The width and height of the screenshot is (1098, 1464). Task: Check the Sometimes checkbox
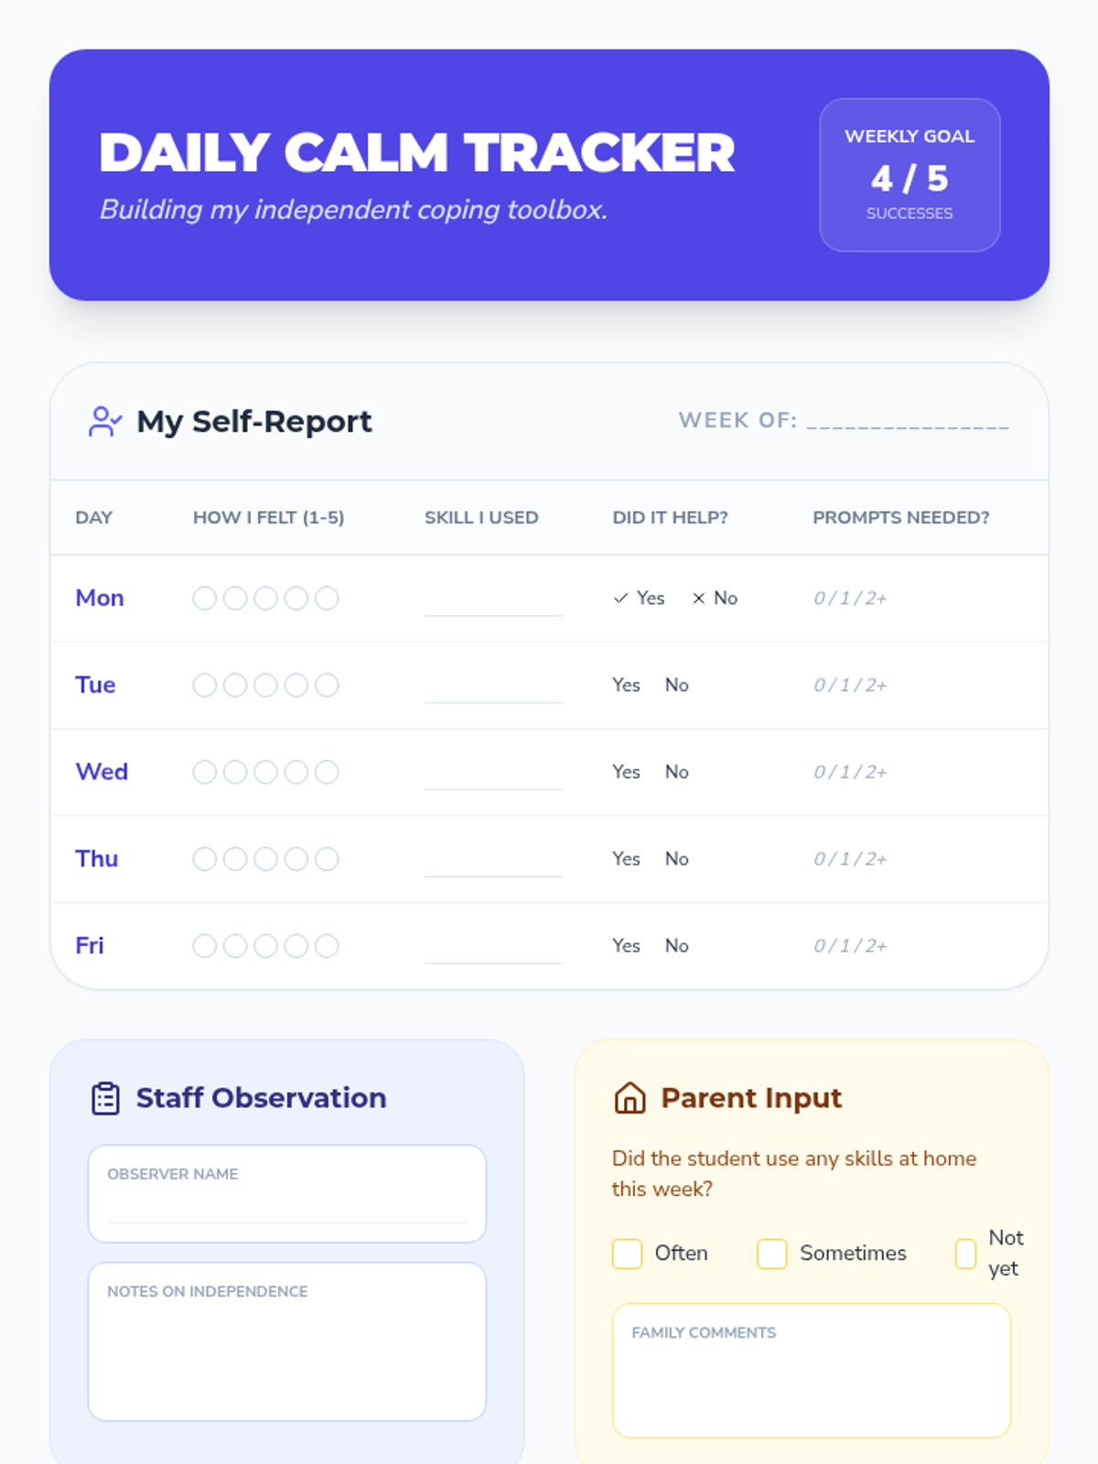tap(772, 1254)
